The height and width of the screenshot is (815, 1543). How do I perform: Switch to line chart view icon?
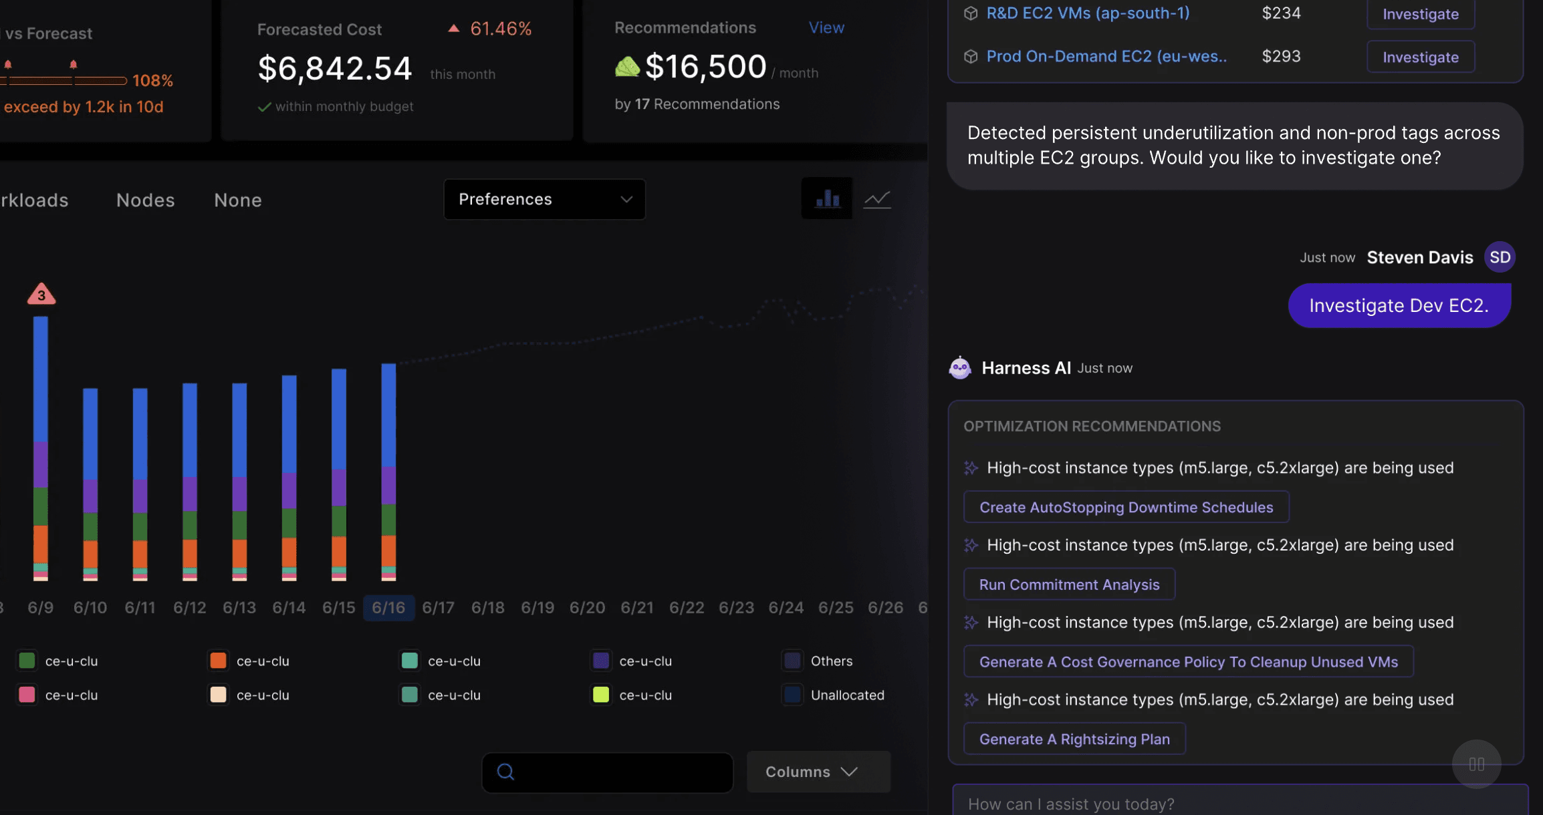coord(877,198)
